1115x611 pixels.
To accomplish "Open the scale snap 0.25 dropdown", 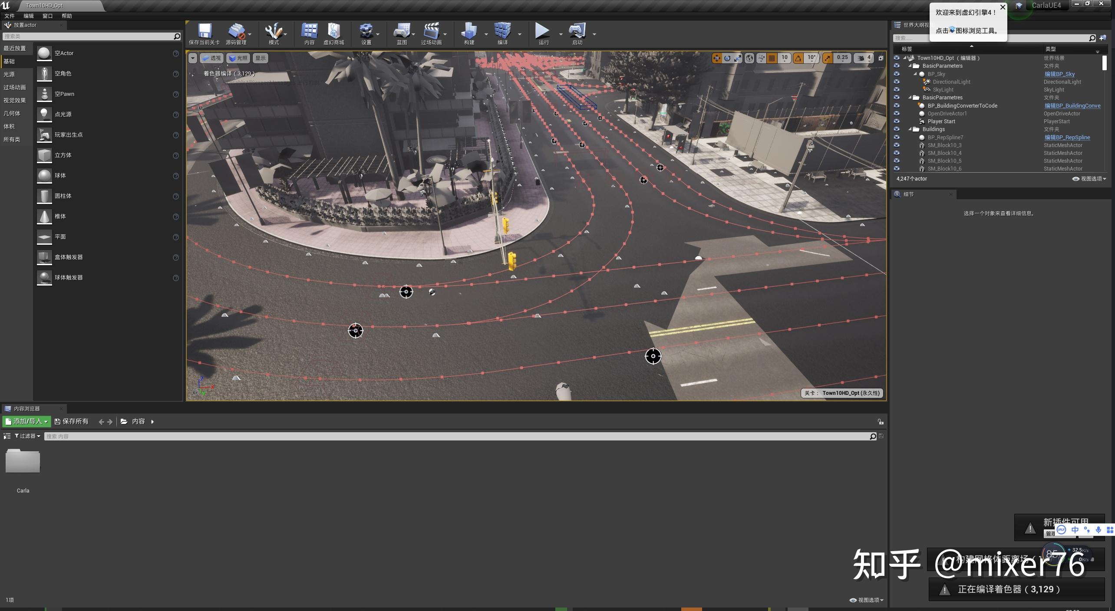I will (842, 58).
